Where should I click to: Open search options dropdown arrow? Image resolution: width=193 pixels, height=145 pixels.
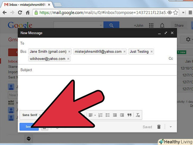coord(101,25)
